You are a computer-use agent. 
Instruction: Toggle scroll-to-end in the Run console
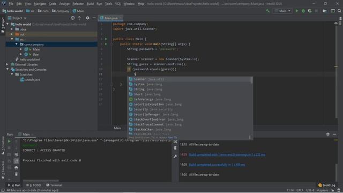point(16,161)
